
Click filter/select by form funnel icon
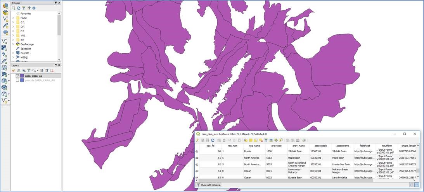click(x=266, y=140)
